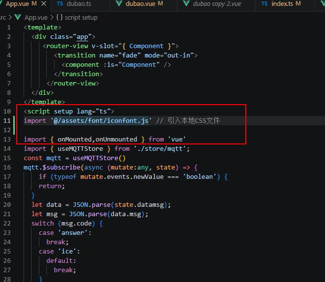Click 'data.msg' argument on line 21

pos(126,214)
